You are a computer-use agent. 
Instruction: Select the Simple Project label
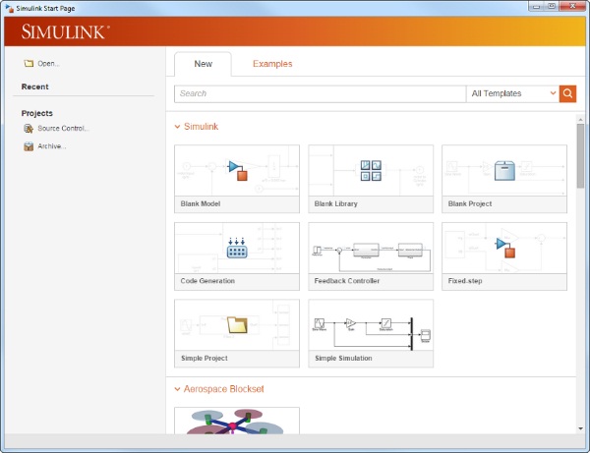tap(204, 359)
